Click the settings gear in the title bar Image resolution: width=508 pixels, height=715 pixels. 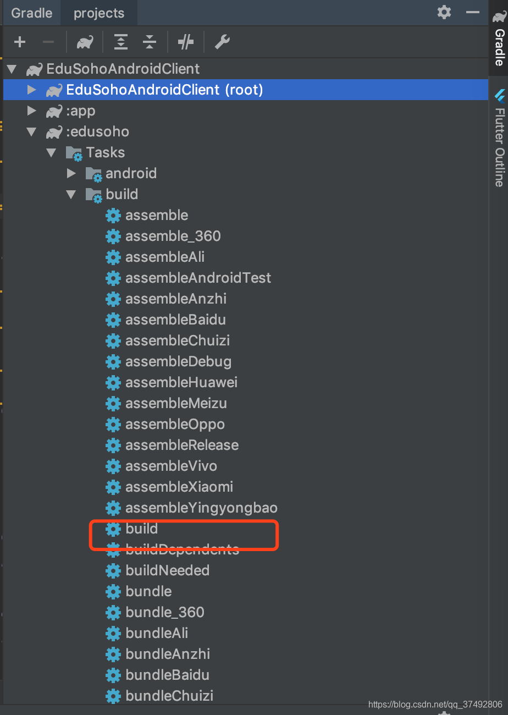tap(444, 12)
